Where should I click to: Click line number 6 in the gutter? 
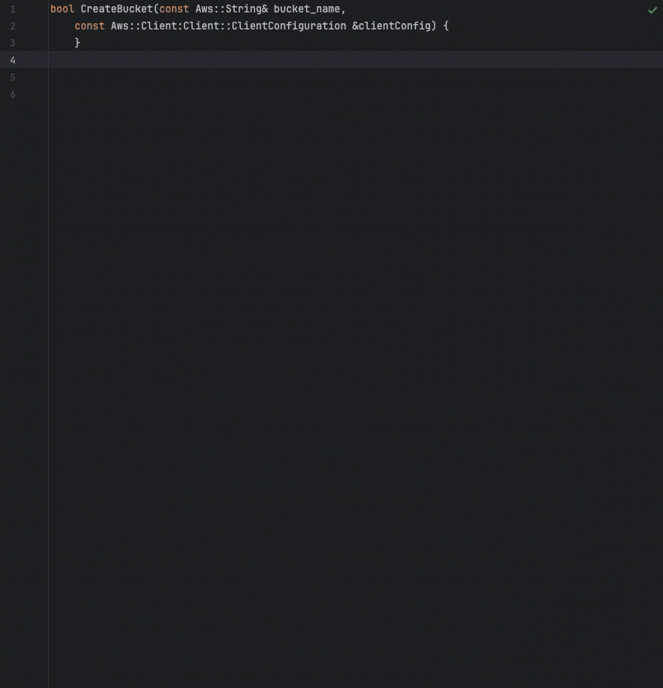pos(12,94)
